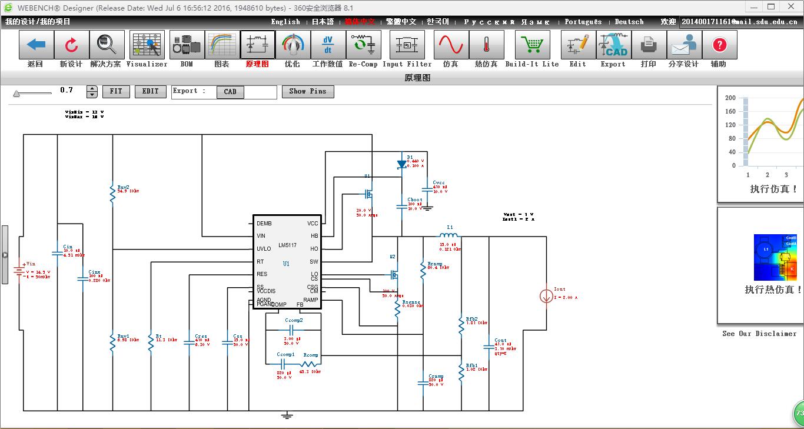Select the LM5117 controller chip in schematic
Viewport: 804px width, 429px height.
point(287,262)
